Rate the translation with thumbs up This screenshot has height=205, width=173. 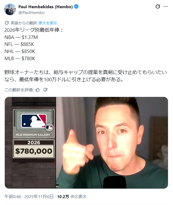coord(38,90)
